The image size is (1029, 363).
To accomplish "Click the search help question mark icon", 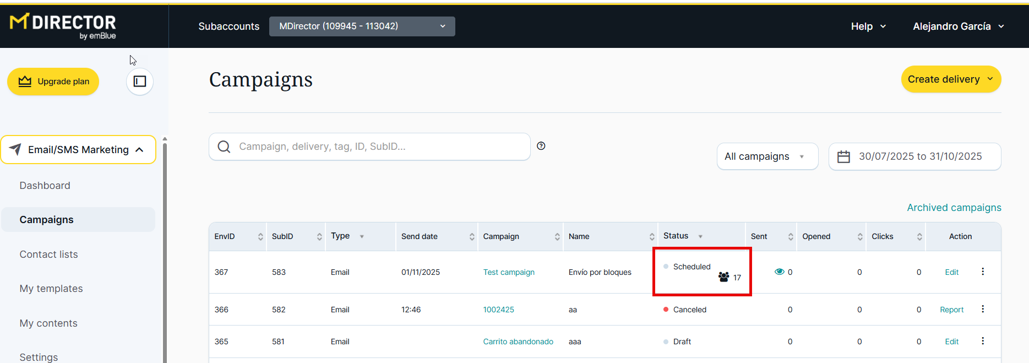I will pos(541,146).
